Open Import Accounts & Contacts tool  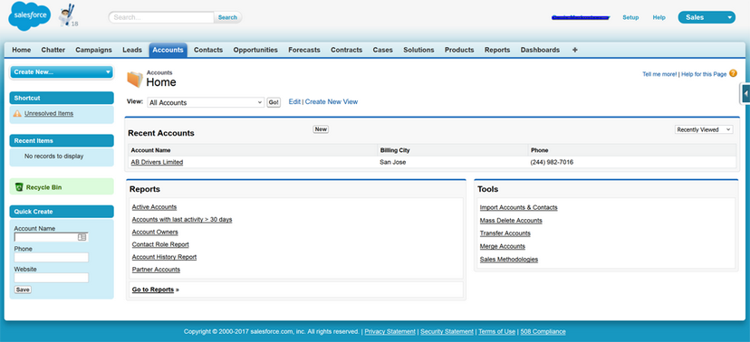pyautogui.click(x=518, y=207)
